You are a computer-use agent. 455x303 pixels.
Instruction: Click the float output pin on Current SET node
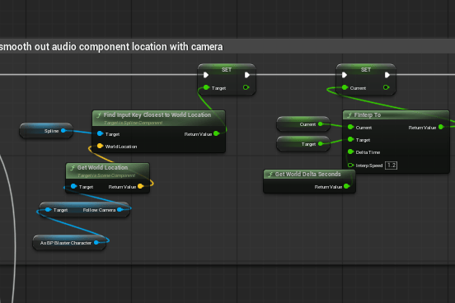click(387, 87)
